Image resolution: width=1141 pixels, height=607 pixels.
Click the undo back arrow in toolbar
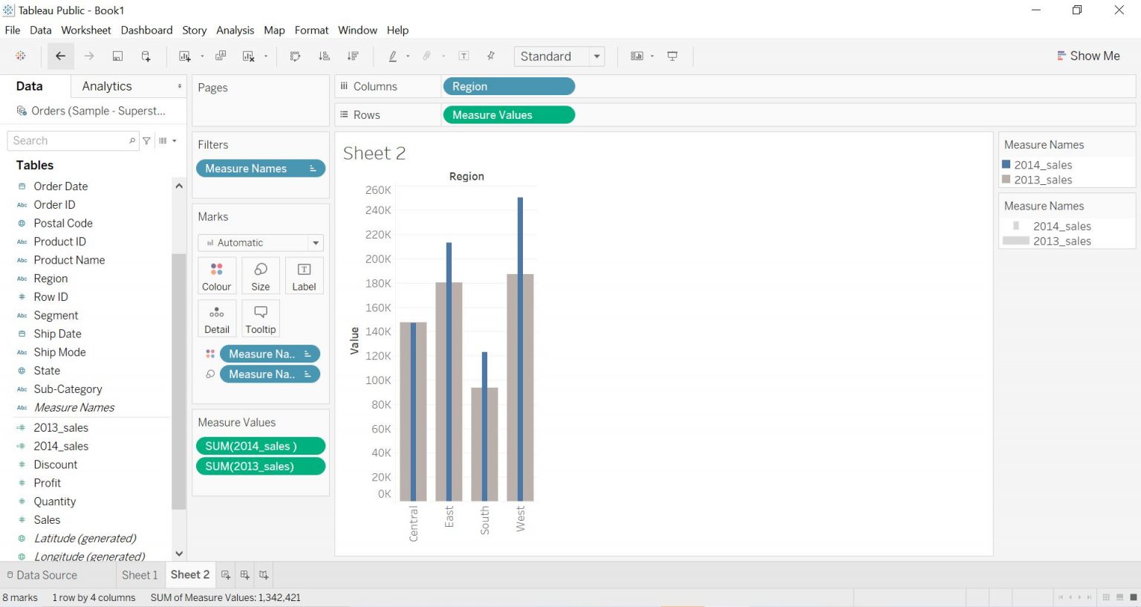[60, 56]
